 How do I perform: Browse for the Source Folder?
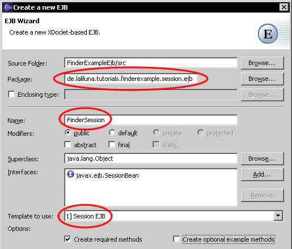click(263, 63)
